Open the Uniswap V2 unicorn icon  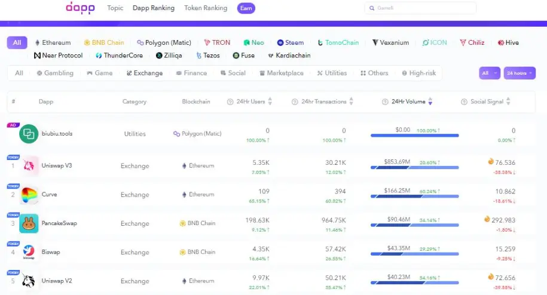pos(29,281)
